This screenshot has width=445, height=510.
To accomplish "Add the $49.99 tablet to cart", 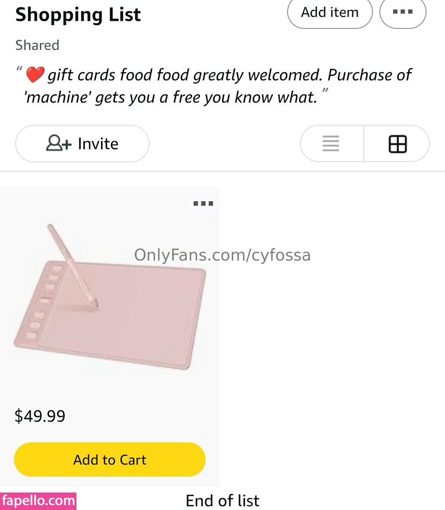I will (x=110, y=459).
